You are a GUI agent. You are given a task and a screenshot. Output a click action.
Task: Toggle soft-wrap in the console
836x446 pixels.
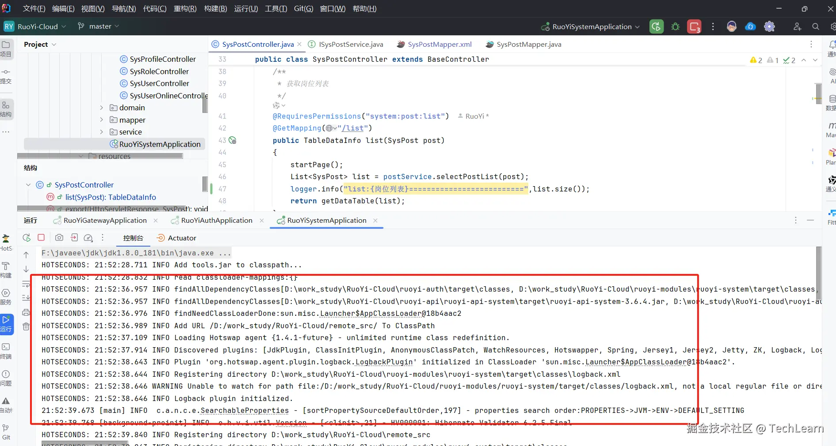26,284
